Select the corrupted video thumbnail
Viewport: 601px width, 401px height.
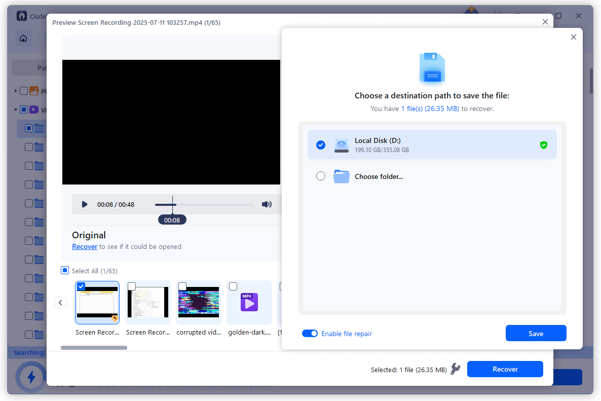click(199, 302)
